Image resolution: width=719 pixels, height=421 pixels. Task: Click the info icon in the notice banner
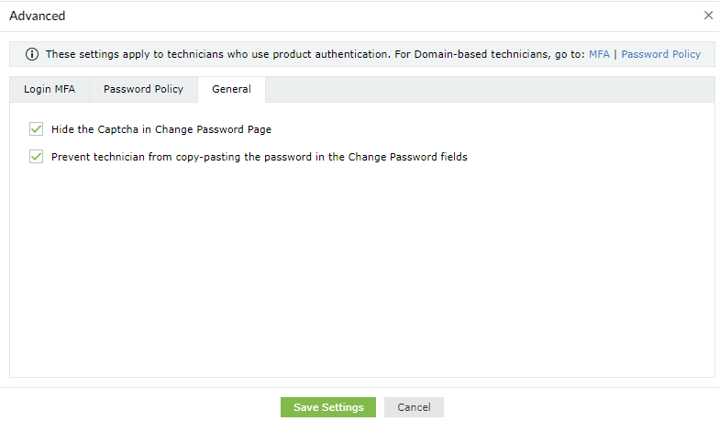tap(32, 54)
